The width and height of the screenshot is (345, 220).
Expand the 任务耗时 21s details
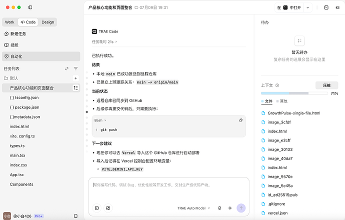(x=104, y=42)
